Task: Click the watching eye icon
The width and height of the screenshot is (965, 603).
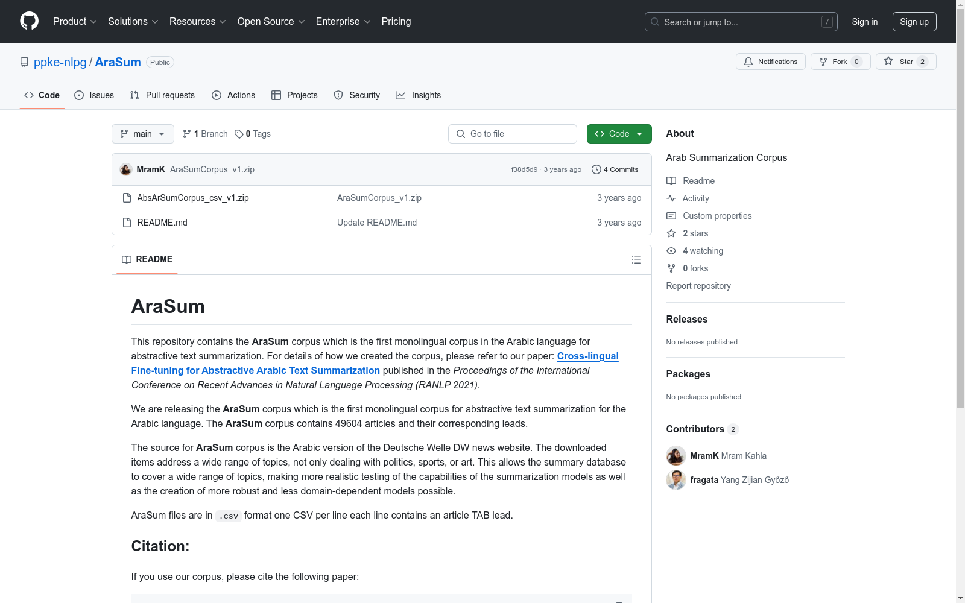Action: [671, 251]
